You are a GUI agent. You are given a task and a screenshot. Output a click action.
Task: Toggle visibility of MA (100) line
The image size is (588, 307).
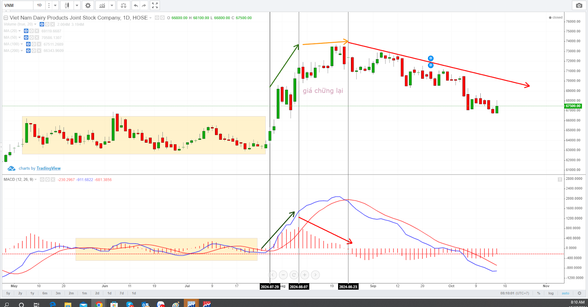click(x=28, y=44)
